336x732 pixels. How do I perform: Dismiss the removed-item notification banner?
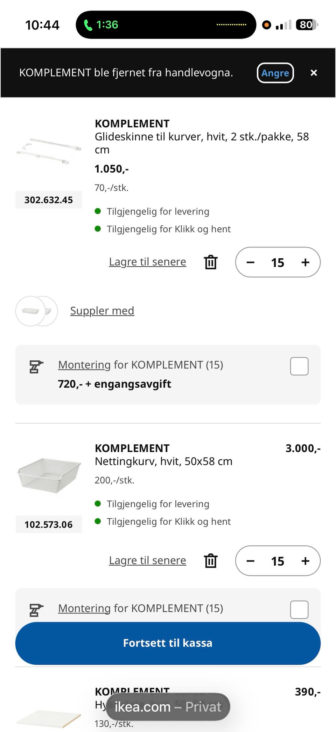click(x=314, y=73)
